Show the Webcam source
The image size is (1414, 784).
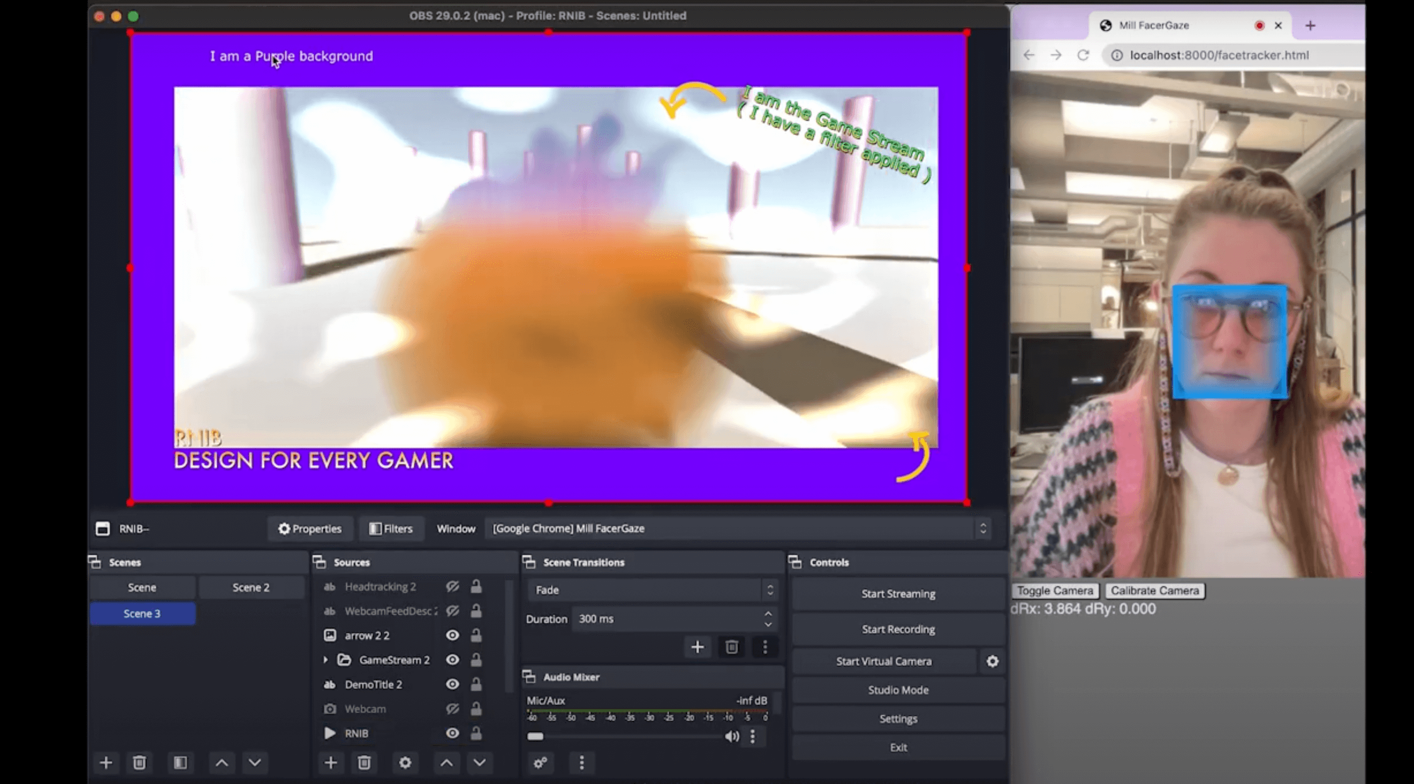click(452, 709)
